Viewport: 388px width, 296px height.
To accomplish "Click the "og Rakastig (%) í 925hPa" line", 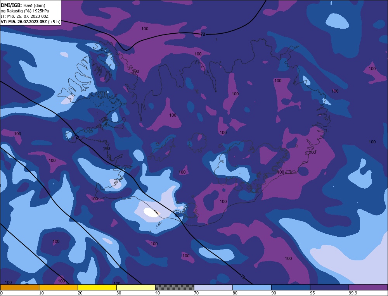I will pyautogui.click(x=25, y=10).
